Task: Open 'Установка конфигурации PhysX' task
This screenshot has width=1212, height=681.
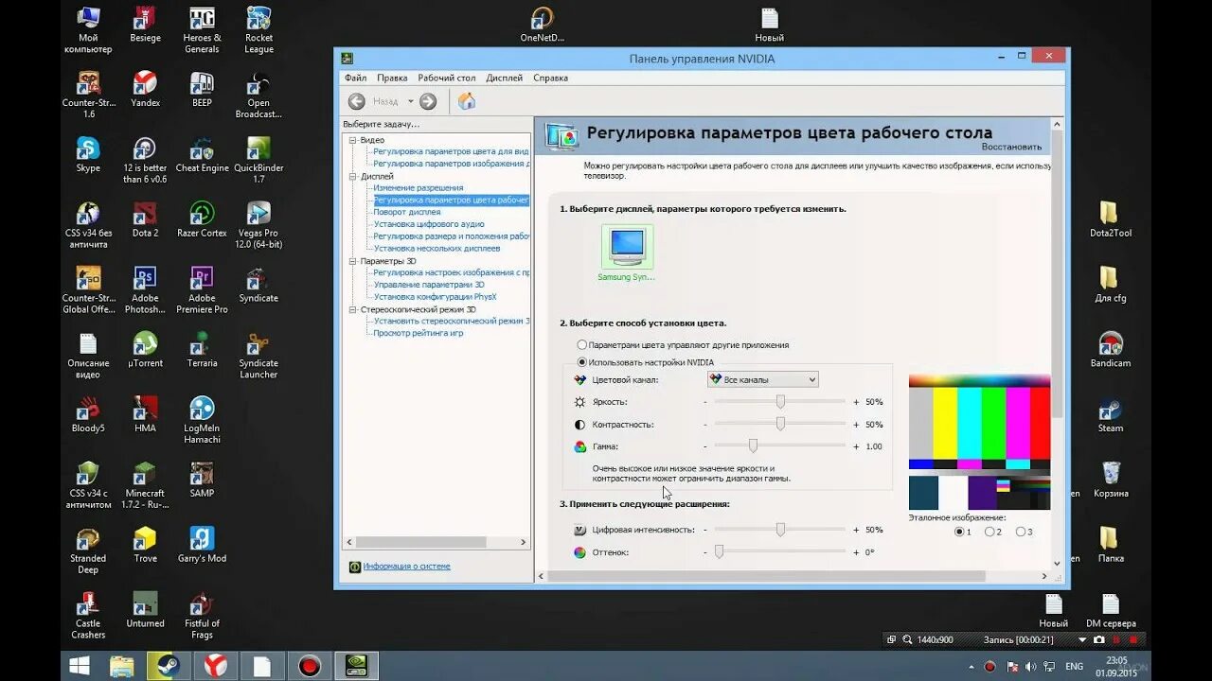Action: coord(435,297)
